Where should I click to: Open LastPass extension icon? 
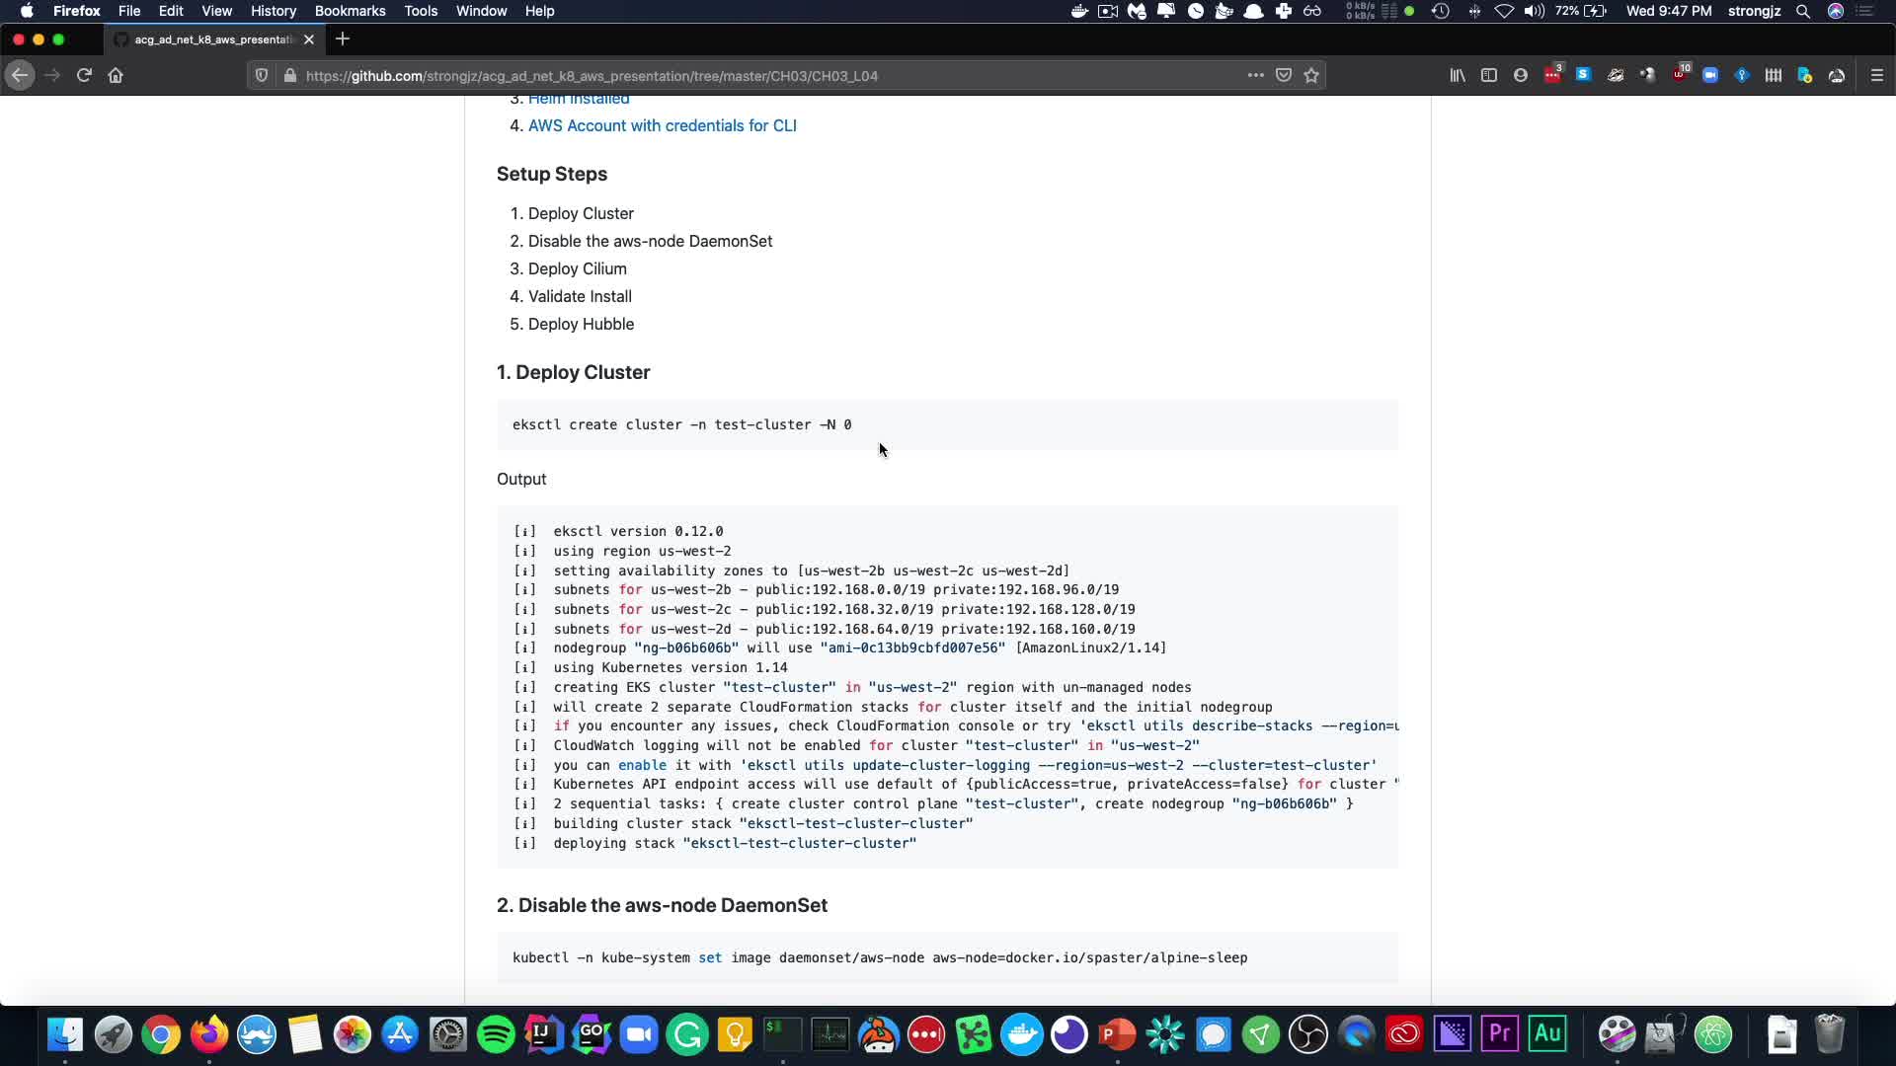[1552, 75]
